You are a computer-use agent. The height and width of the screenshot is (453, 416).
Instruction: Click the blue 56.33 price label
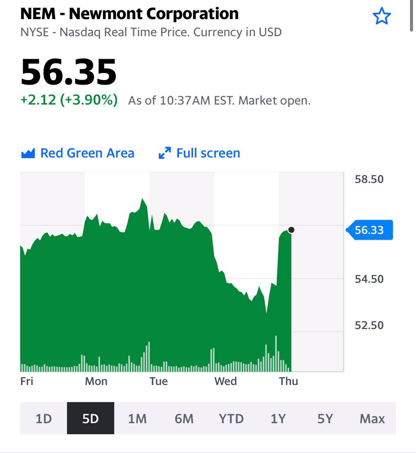point(369,230)
